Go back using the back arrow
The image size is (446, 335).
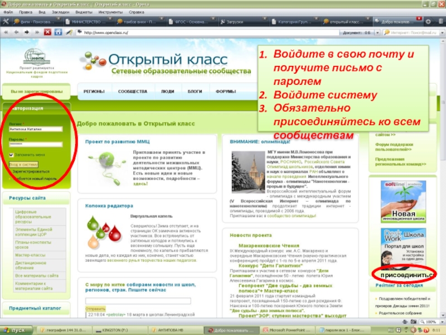[x=16, y=32]
